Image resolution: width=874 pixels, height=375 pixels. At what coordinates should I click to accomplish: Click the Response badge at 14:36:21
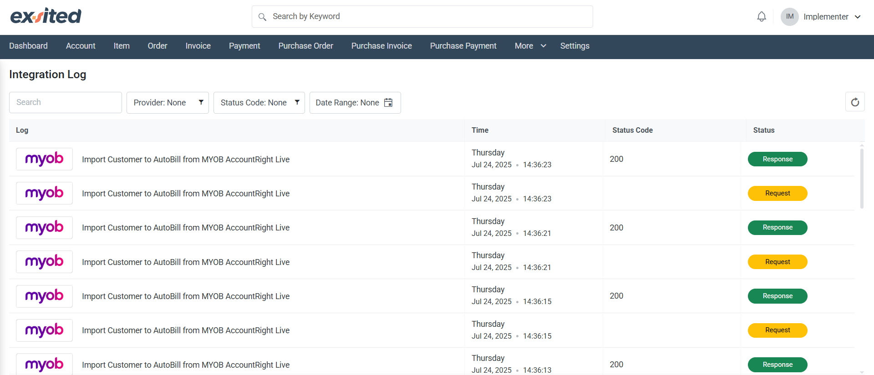click(777, 228)
